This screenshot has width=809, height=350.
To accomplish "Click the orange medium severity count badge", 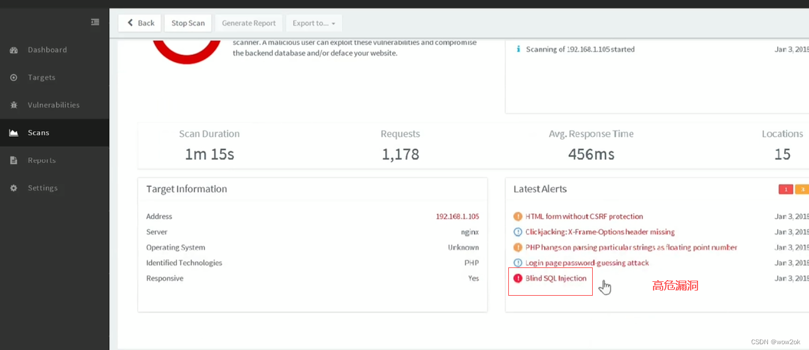I will [802, 189].
